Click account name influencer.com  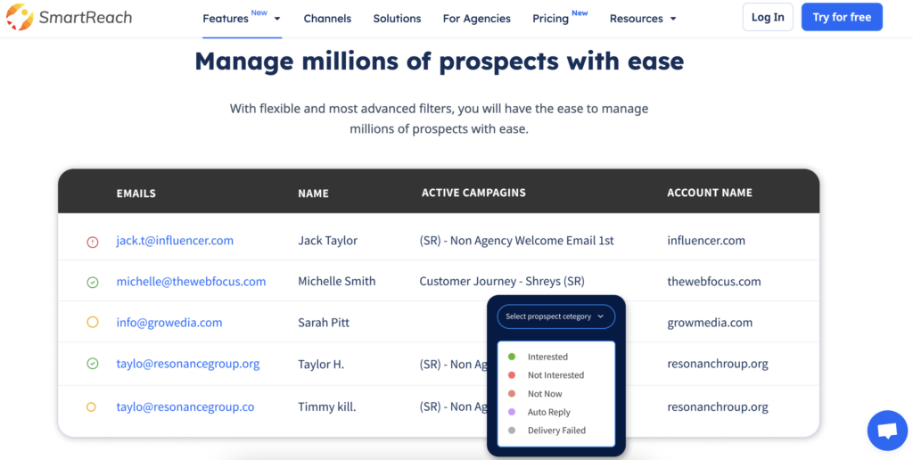pyautogui.click(x=706, y=241)
